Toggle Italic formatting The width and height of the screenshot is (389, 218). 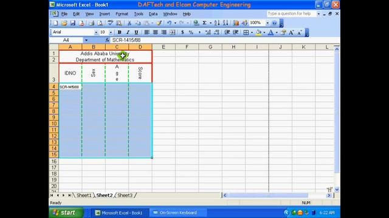[x=128, y=32]
